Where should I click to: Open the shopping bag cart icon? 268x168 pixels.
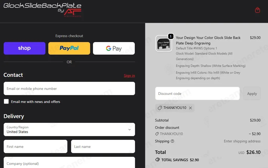[x=258, y=10]
